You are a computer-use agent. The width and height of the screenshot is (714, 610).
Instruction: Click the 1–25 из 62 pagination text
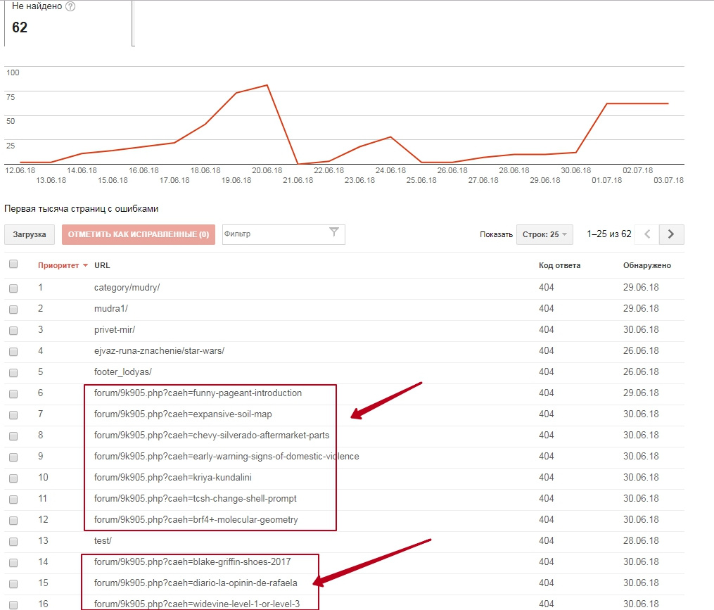pos(609,234)
